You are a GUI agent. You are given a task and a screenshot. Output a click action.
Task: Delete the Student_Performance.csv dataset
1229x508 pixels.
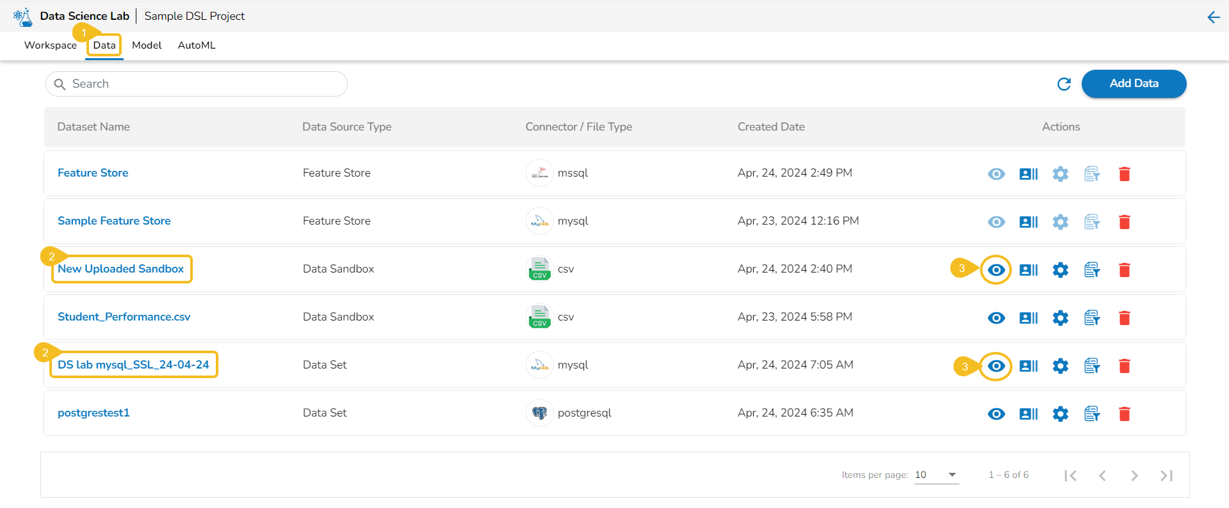(1124, 318)
